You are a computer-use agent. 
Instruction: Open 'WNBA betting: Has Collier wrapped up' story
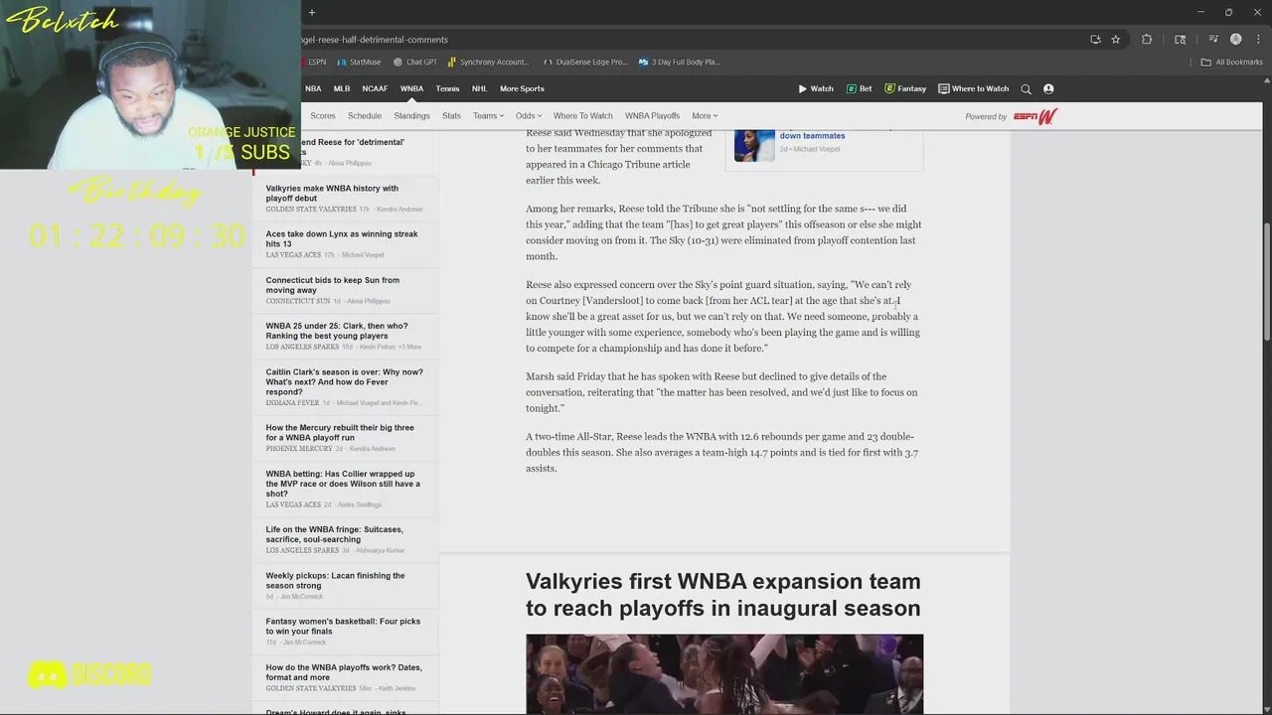point(344,489)
